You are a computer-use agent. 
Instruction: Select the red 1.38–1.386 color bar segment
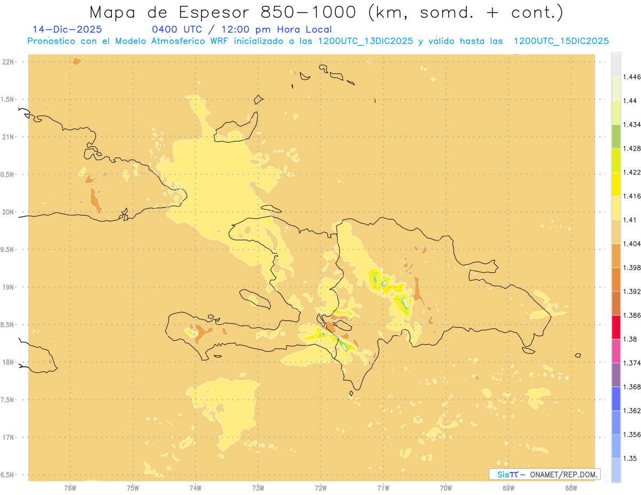pos(616,327)
